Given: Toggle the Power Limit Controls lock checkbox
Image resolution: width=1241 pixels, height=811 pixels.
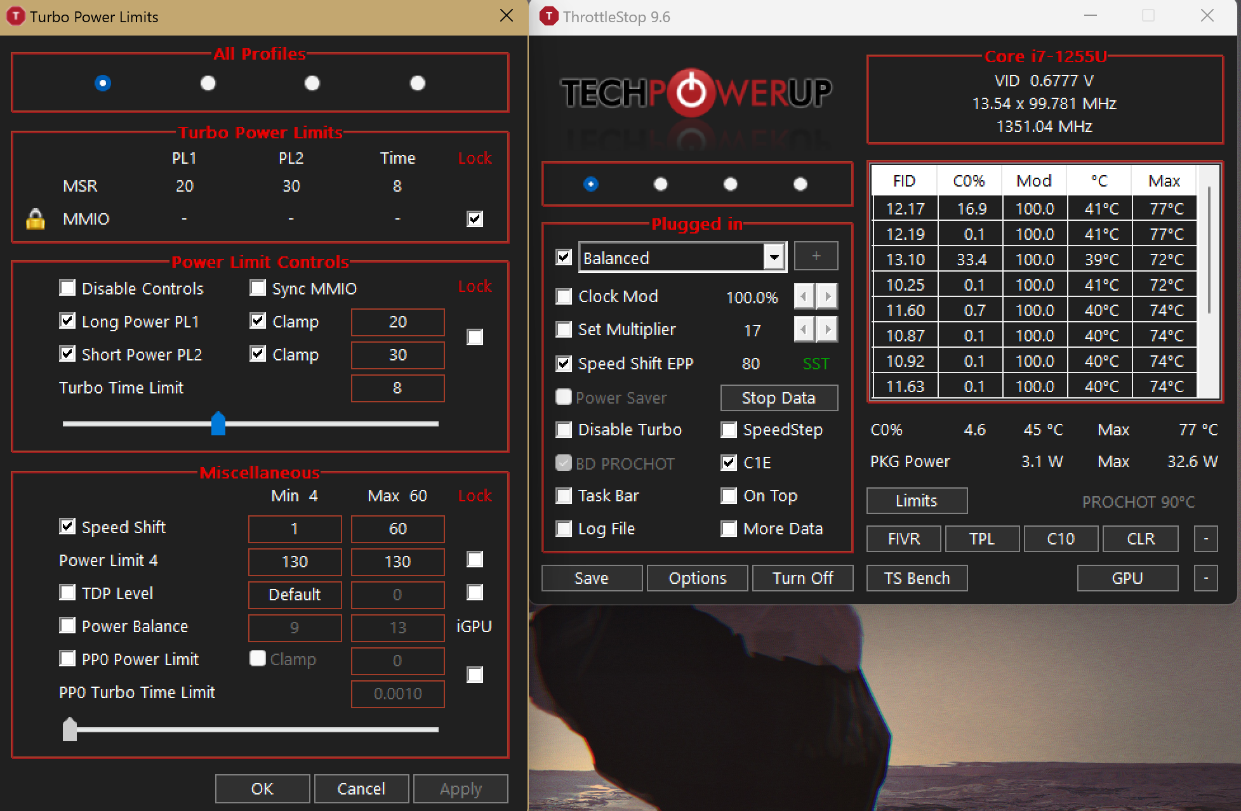Looking at the screenshot, I should pos(475,337).
